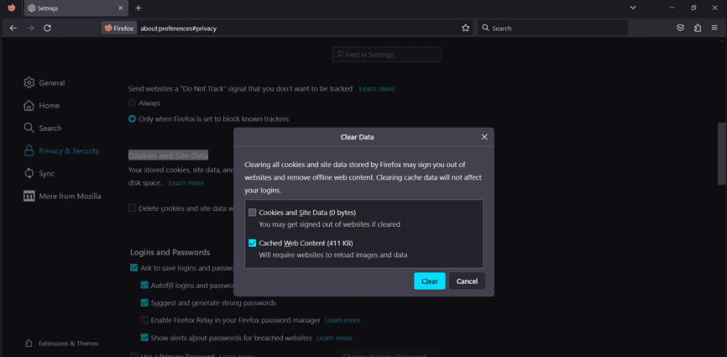Click the Cancel button
The height and width of the screenshot is (357, 727).
click(x=467, y=281)
